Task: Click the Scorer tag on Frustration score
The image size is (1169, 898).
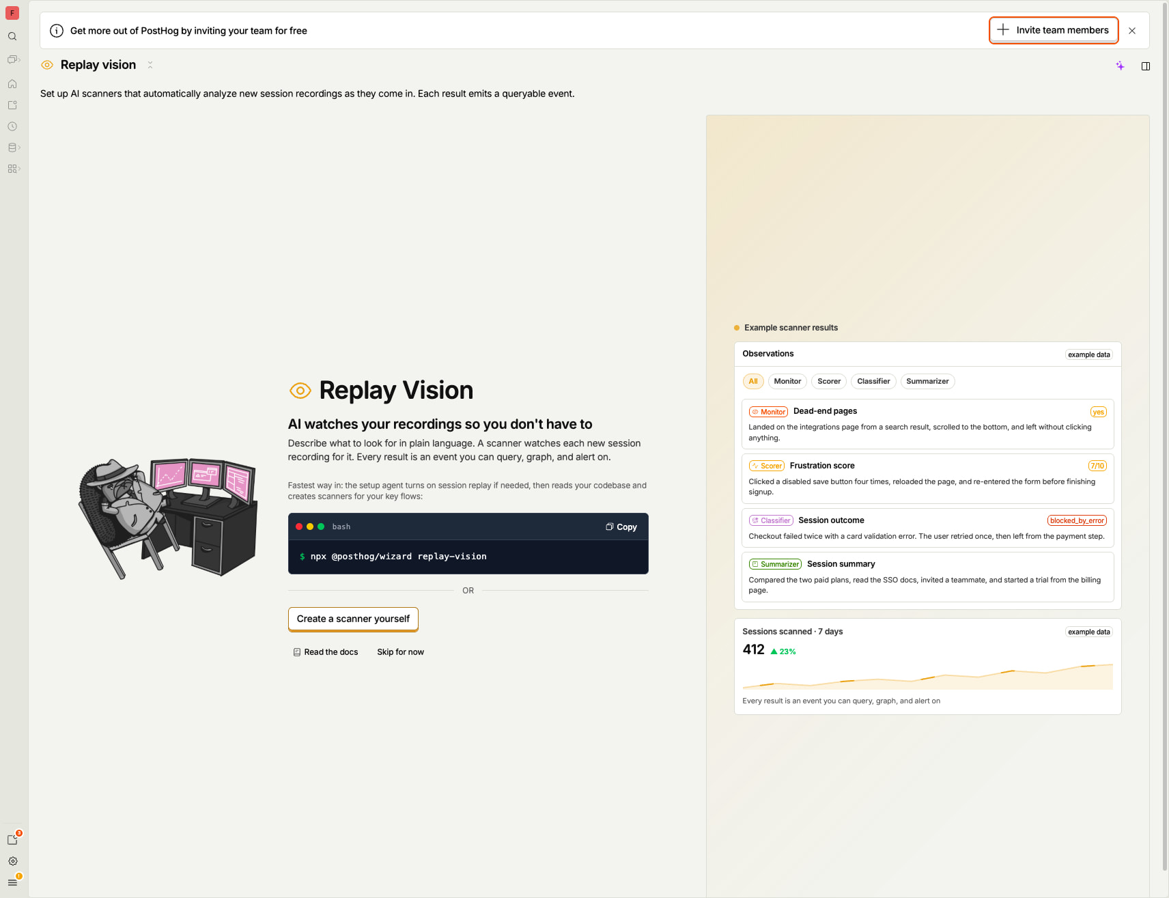Action: point(766,466)
